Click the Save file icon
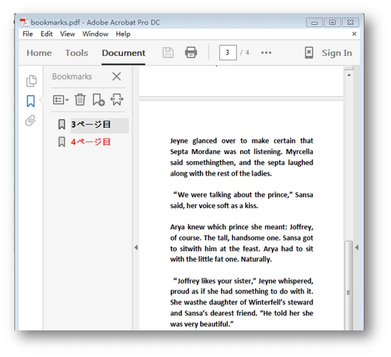This screenshot has height=357, width=391. point(168,53)
